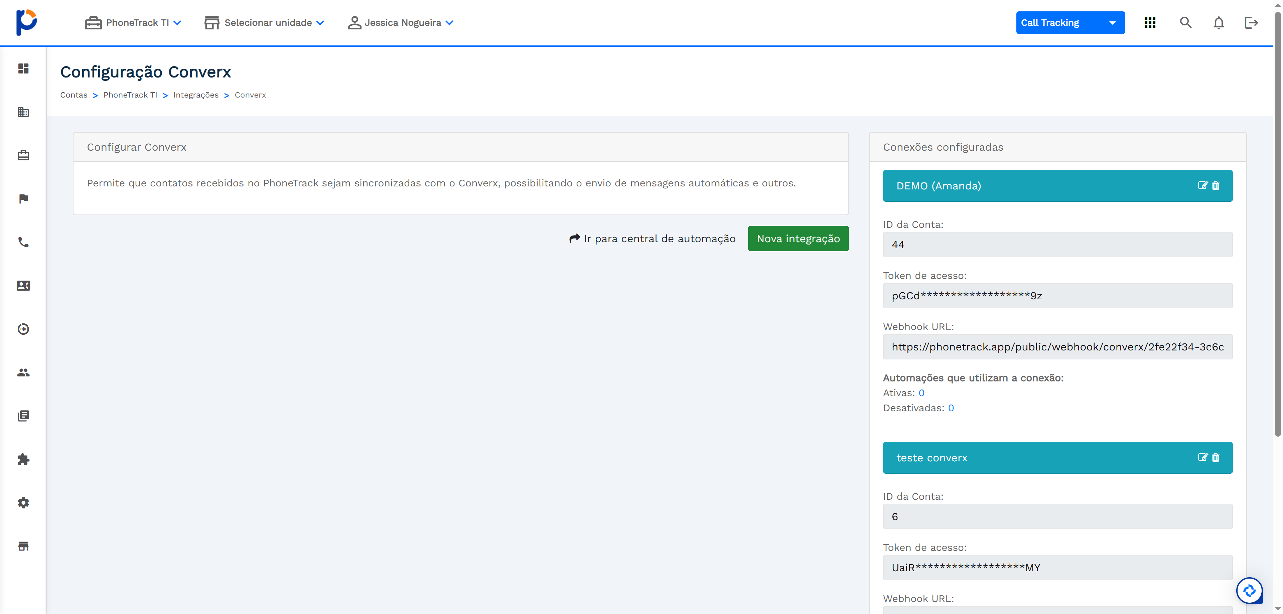Click the dashboard icon in sidebar

pyautogui.click(x=23, y=68)
